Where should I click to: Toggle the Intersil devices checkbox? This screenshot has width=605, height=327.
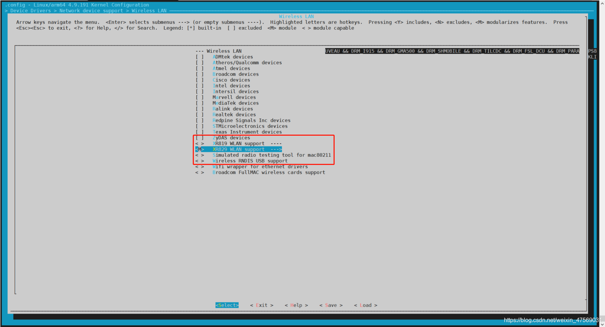tap(200, 92)
